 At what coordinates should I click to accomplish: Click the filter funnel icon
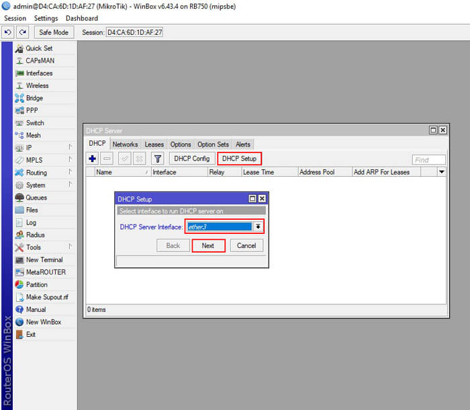point(158,159)
